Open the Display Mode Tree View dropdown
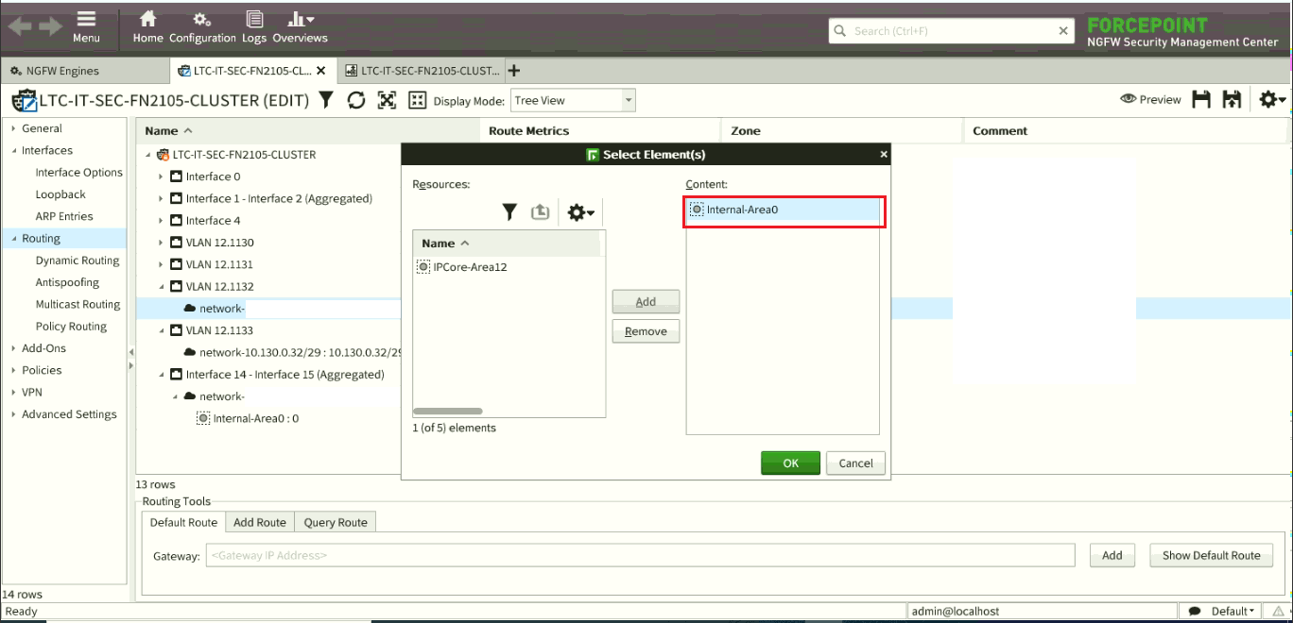1293x623 pixels. (x=573, y=100)
